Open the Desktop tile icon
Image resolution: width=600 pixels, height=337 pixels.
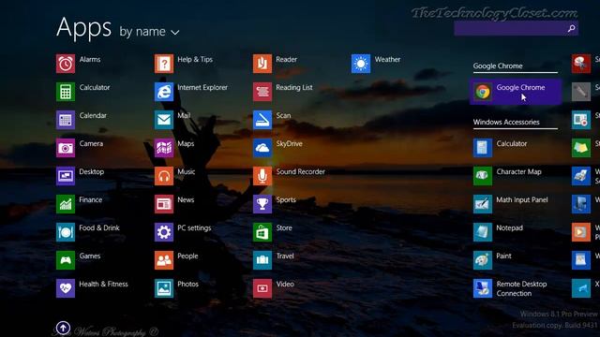(66, 176)
